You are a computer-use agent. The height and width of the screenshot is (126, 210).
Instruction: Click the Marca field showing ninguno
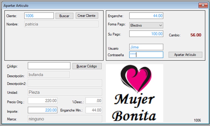[x=65, y=119]
